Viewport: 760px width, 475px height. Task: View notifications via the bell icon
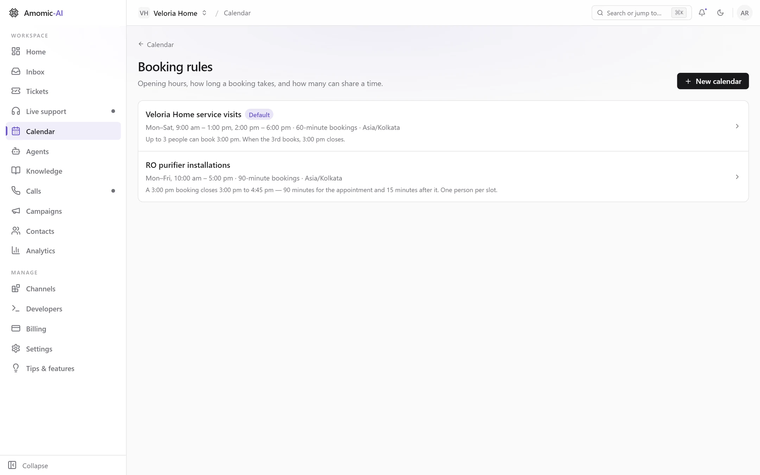pyautogui.click(x=702, y=13)
